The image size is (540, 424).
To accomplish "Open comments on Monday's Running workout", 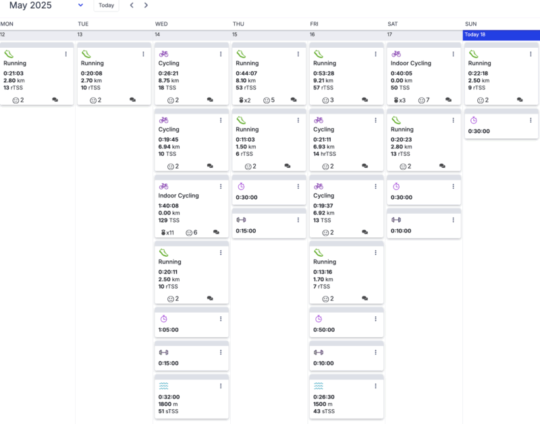I will (55, 100).
